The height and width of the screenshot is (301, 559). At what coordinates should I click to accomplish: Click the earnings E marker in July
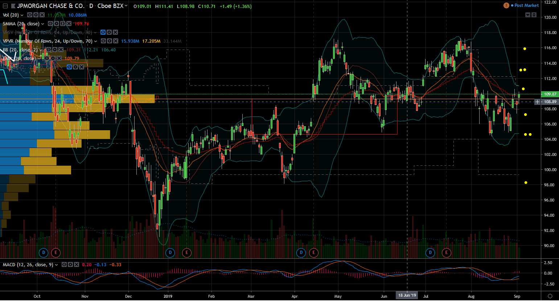click(447, 253)
